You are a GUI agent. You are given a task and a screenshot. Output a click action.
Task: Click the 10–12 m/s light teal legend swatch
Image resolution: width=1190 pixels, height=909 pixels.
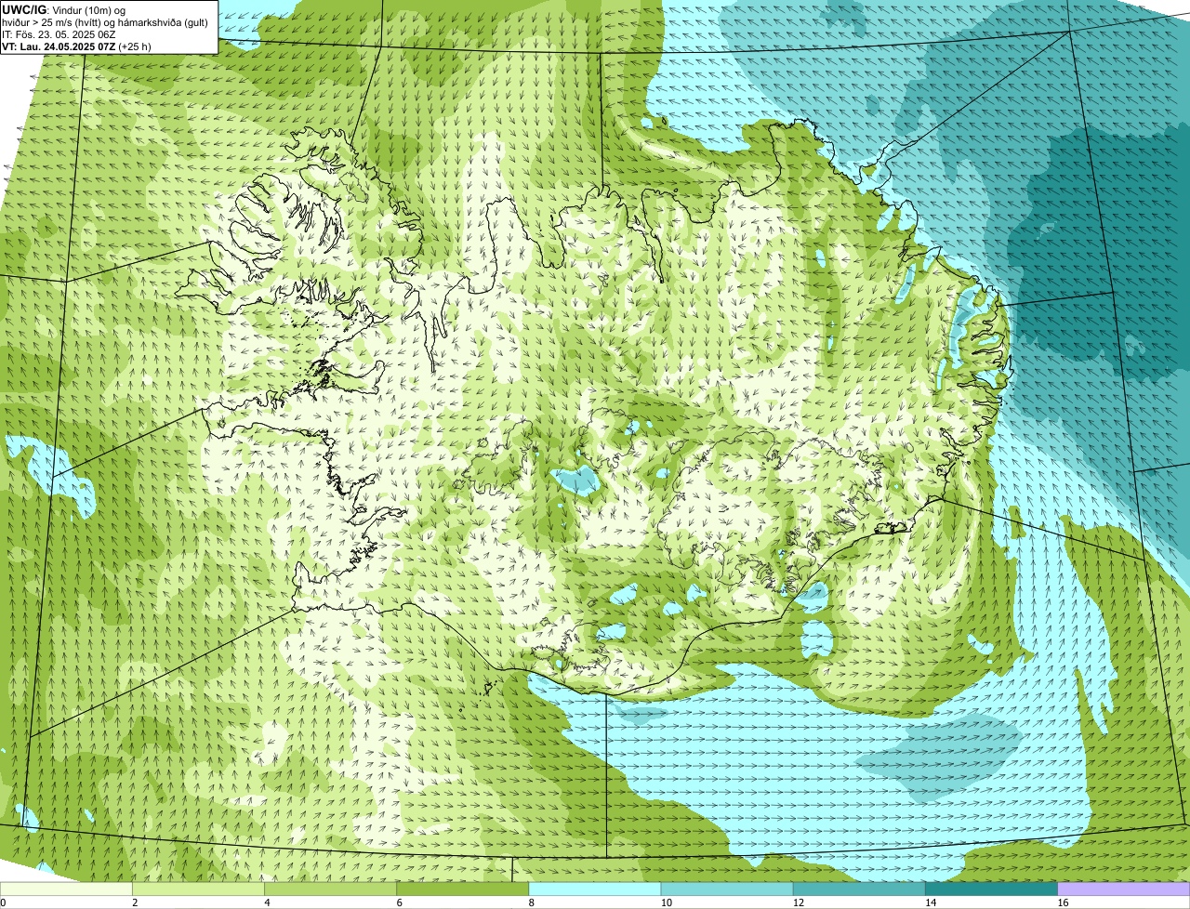point(727,889)
